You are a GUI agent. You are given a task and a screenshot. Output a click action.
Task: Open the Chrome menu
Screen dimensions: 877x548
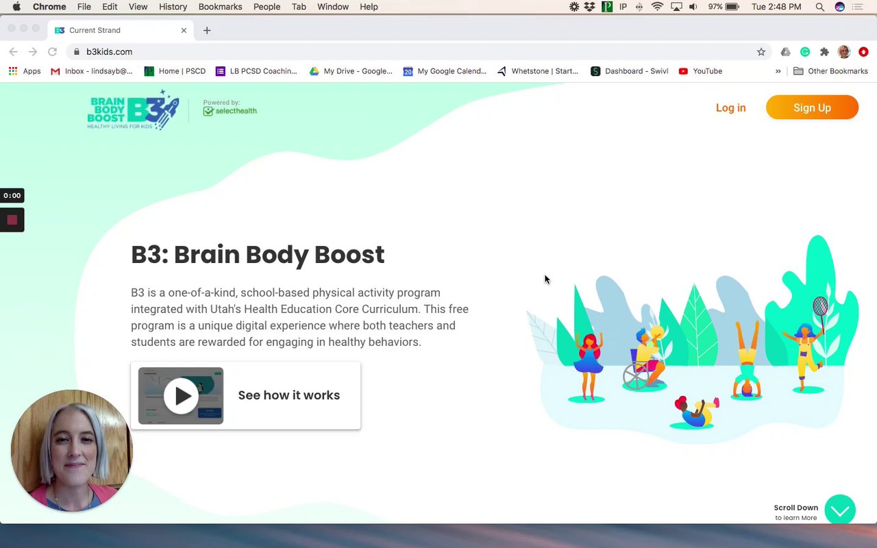click(x=49, y=7)
